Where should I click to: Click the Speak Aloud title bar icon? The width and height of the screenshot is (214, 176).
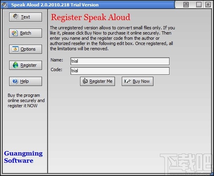tap(5, 5)
